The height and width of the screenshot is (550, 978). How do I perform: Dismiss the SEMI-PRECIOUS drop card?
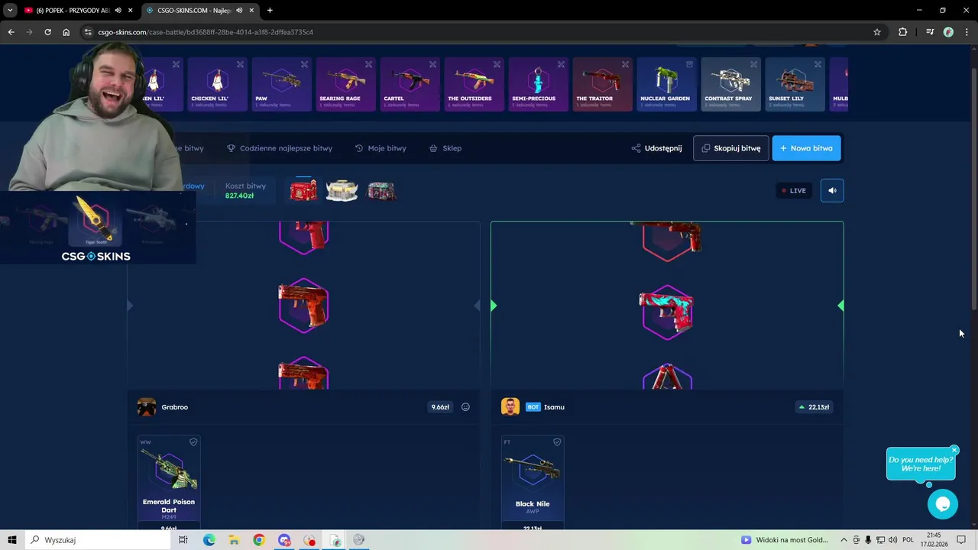tap(561, 64)
